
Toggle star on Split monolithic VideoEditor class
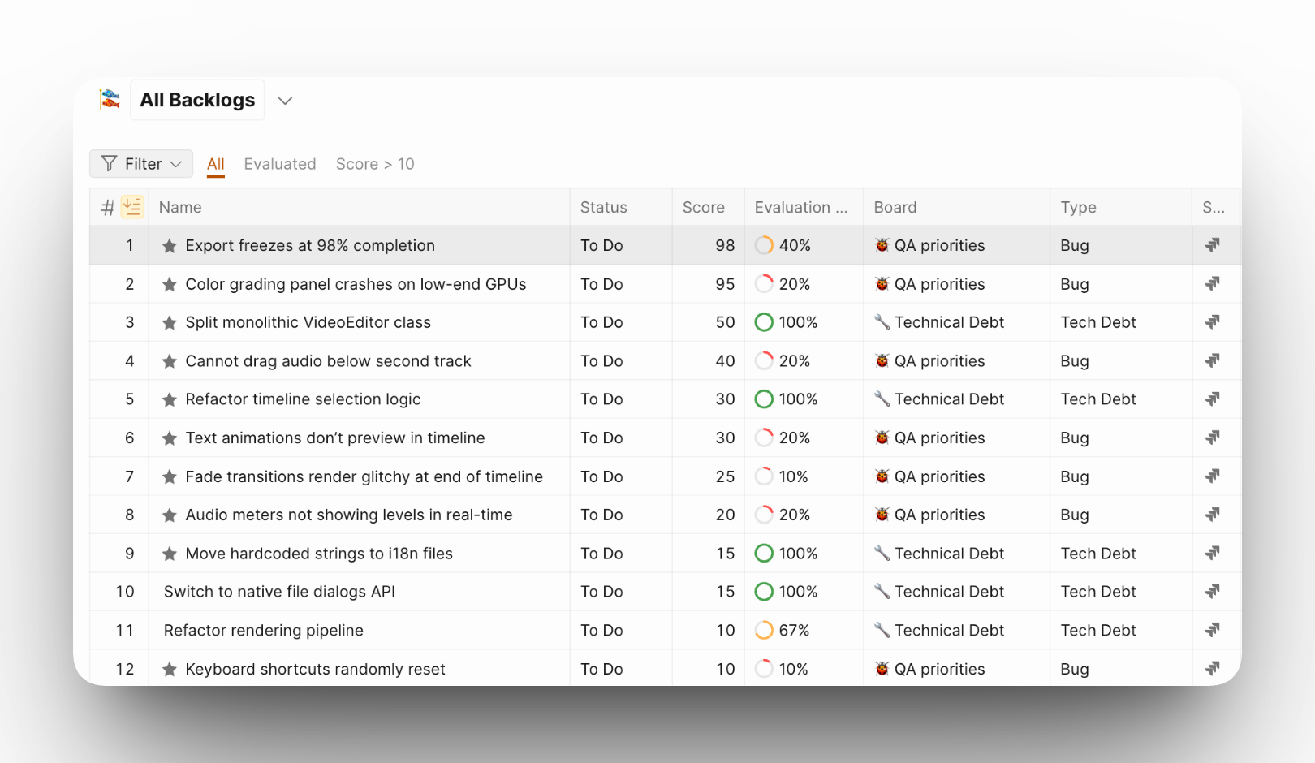coord(170,323)
